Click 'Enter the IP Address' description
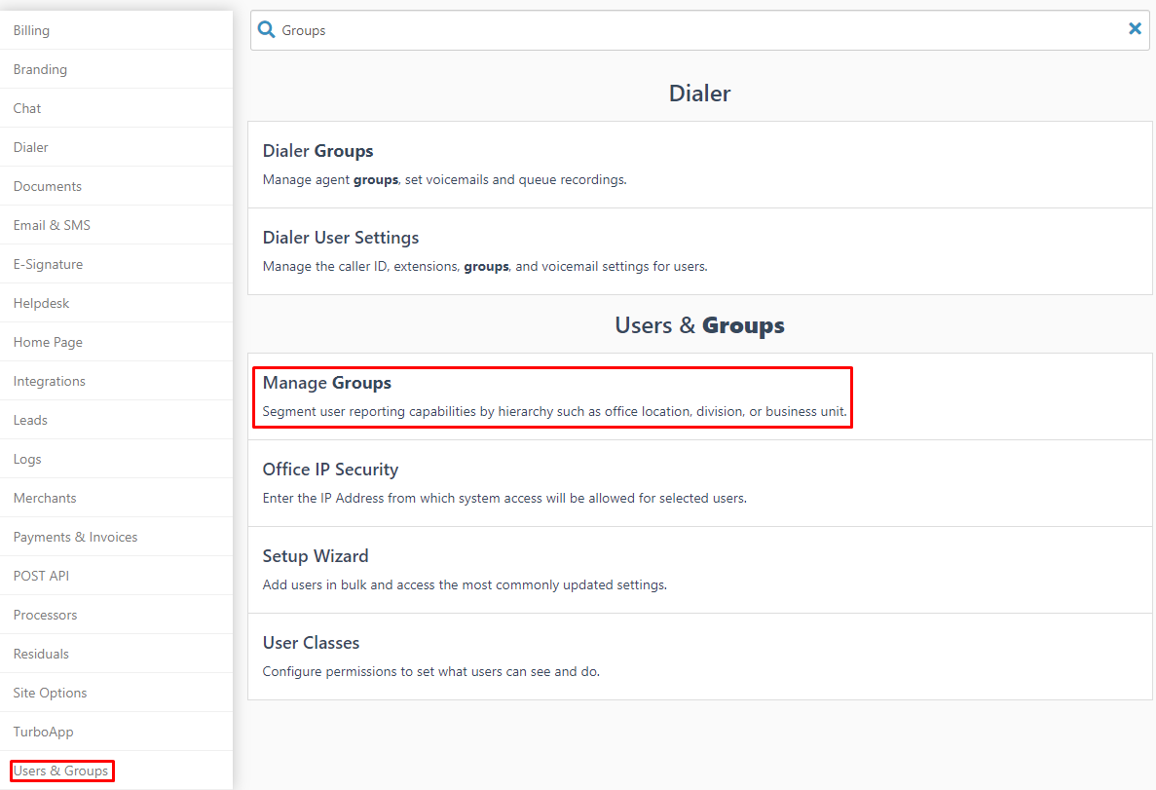Screen dimensions: 1156x790 click(x=504, y=499)
